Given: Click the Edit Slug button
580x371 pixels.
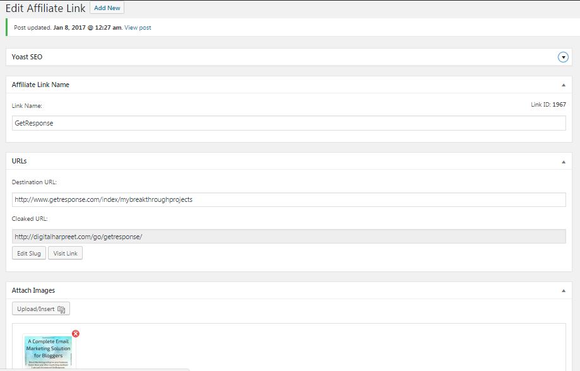Looking at the screenshot, I should [29, 254].
